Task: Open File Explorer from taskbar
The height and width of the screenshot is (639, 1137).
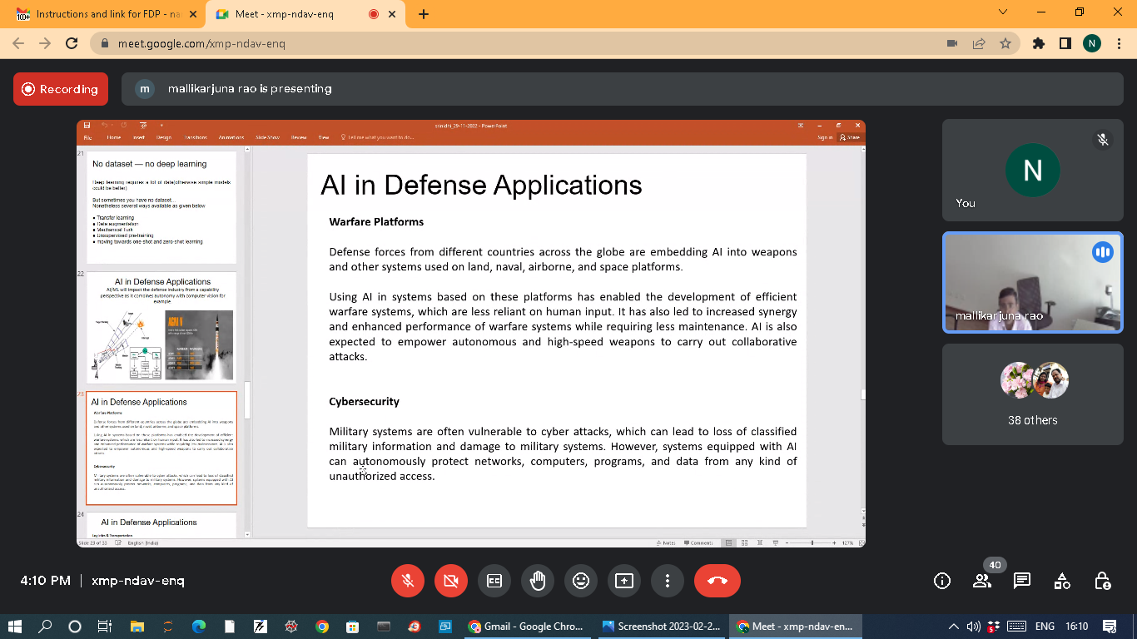Action: click(137, 627)
